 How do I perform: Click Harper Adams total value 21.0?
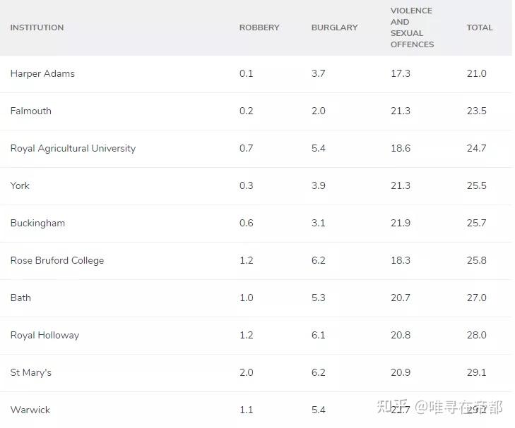476,73
